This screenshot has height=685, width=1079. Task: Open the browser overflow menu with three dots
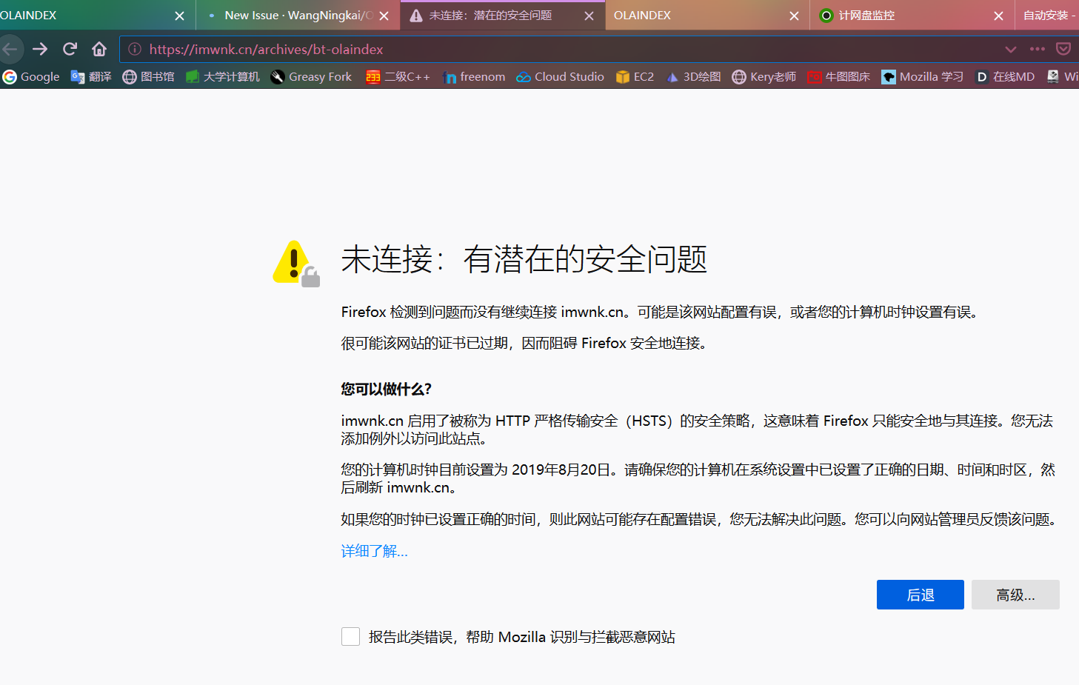[x=1037, y=50]
